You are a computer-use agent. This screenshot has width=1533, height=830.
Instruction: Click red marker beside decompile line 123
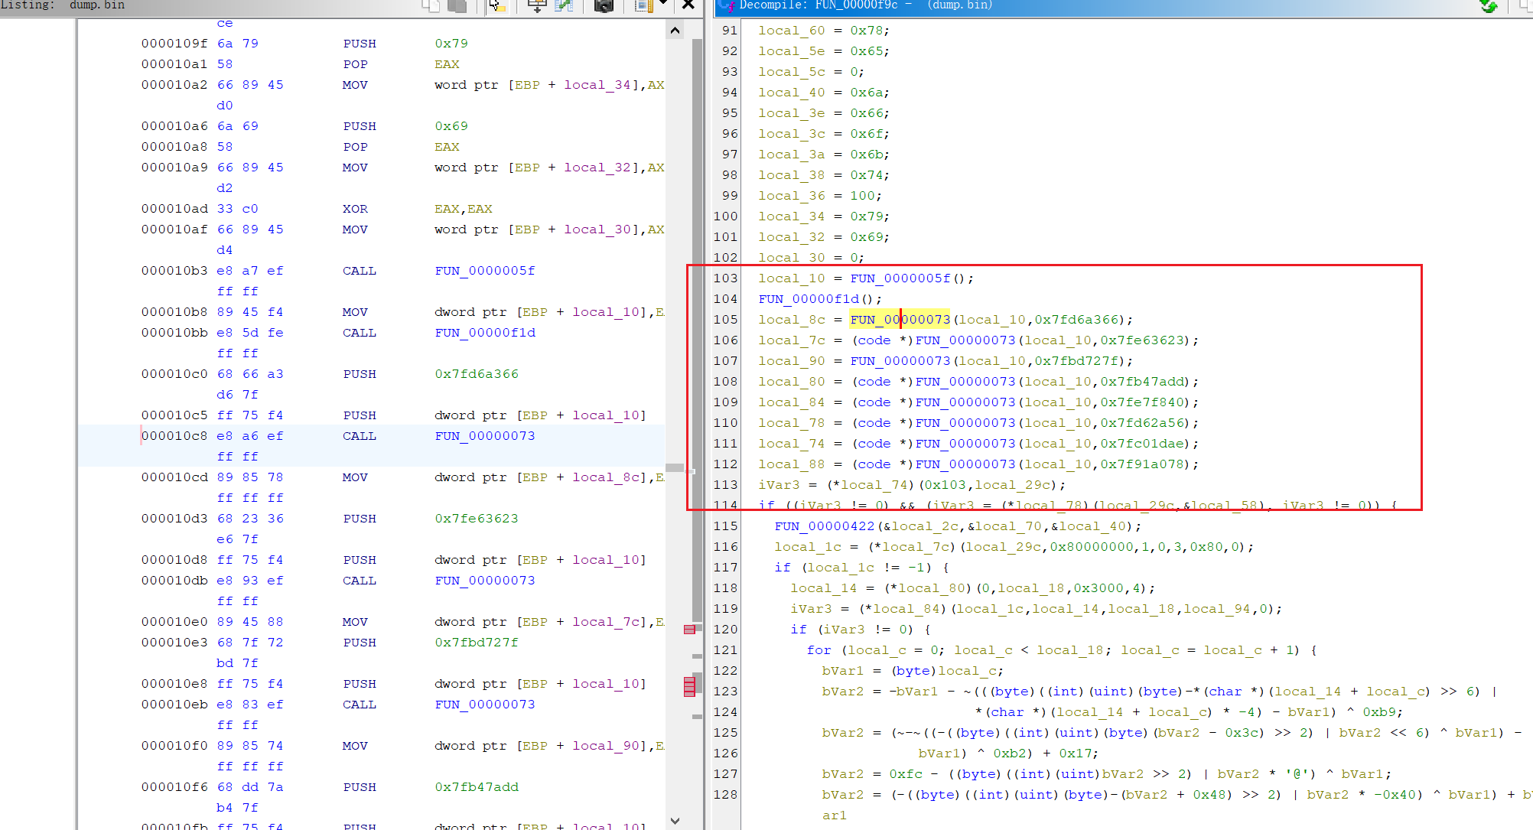click(689, 687)
